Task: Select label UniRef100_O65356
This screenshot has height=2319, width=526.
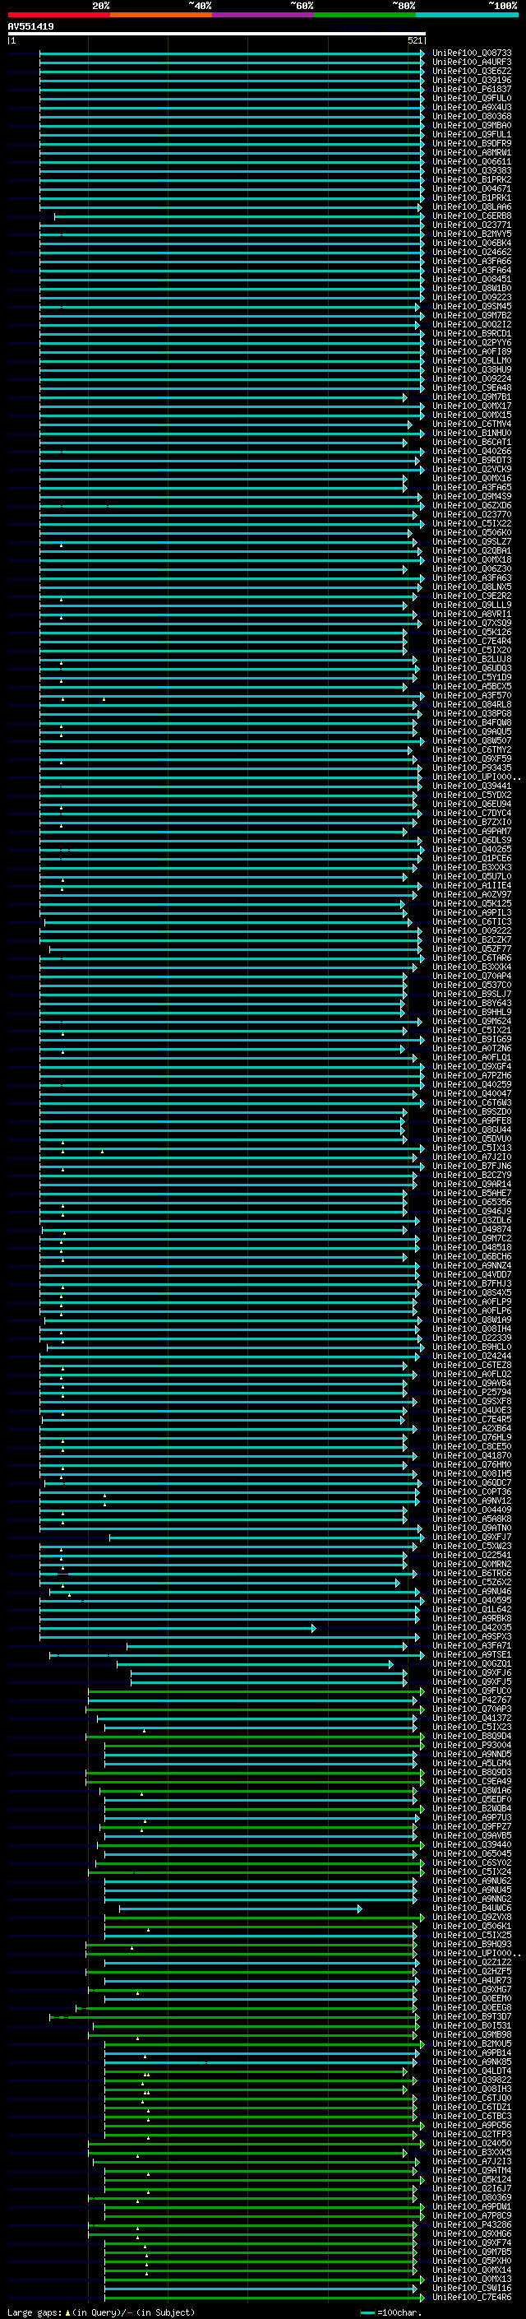Action: [472, 1203]
